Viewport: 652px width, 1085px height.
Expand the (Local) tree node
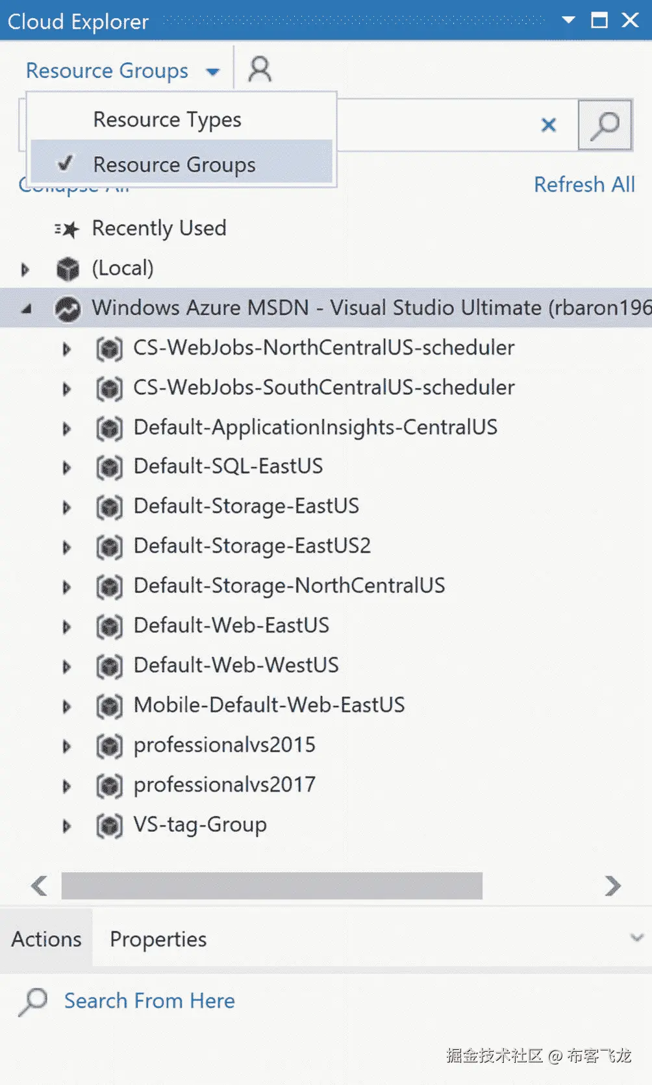[x=25, y=269]
